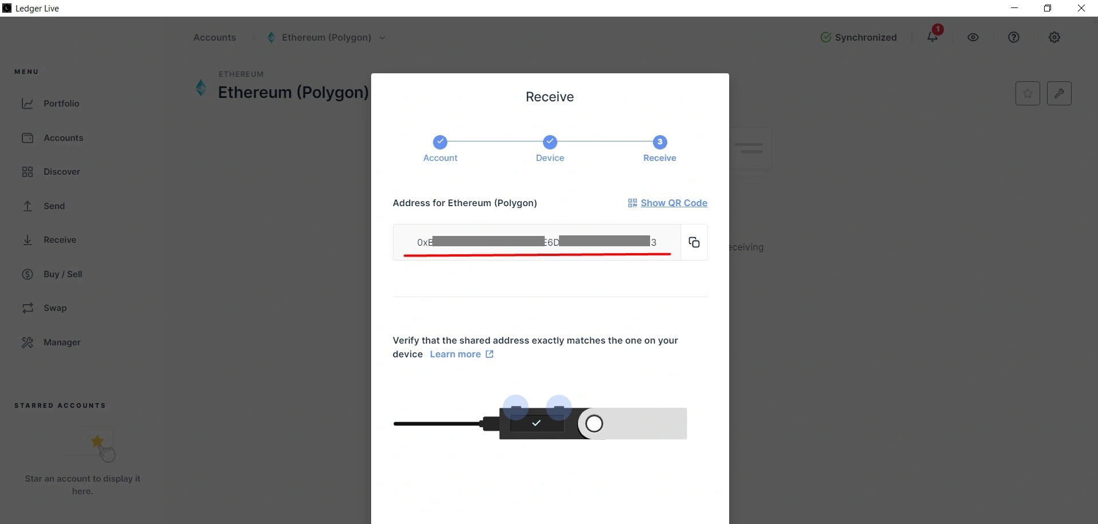Copy the Ethereum address to clipboard
Image resolution: width=1098 pixels, height=524 pixels.
coord(694,242)
